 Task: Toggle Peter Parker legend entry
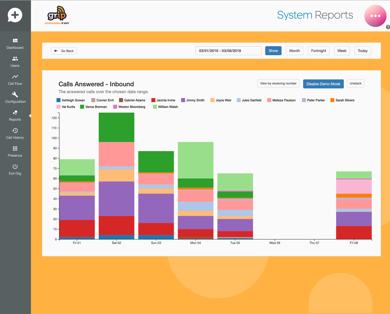pos(313,100)
